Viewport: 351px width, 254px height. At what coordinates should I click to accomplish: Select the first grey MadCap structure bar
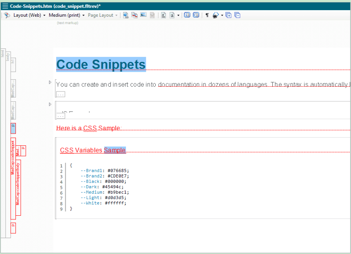tap(13, 89)
